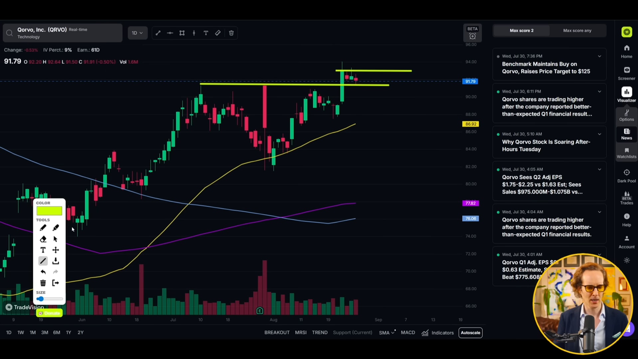Expand the Qorvo Sees Q2 Adj EPS news
This screenshot has height=359, width=638.
click(x=599, y=169)
